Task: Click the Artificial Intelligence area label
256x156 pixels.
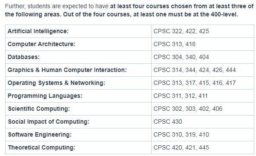Action: (38, 31)
